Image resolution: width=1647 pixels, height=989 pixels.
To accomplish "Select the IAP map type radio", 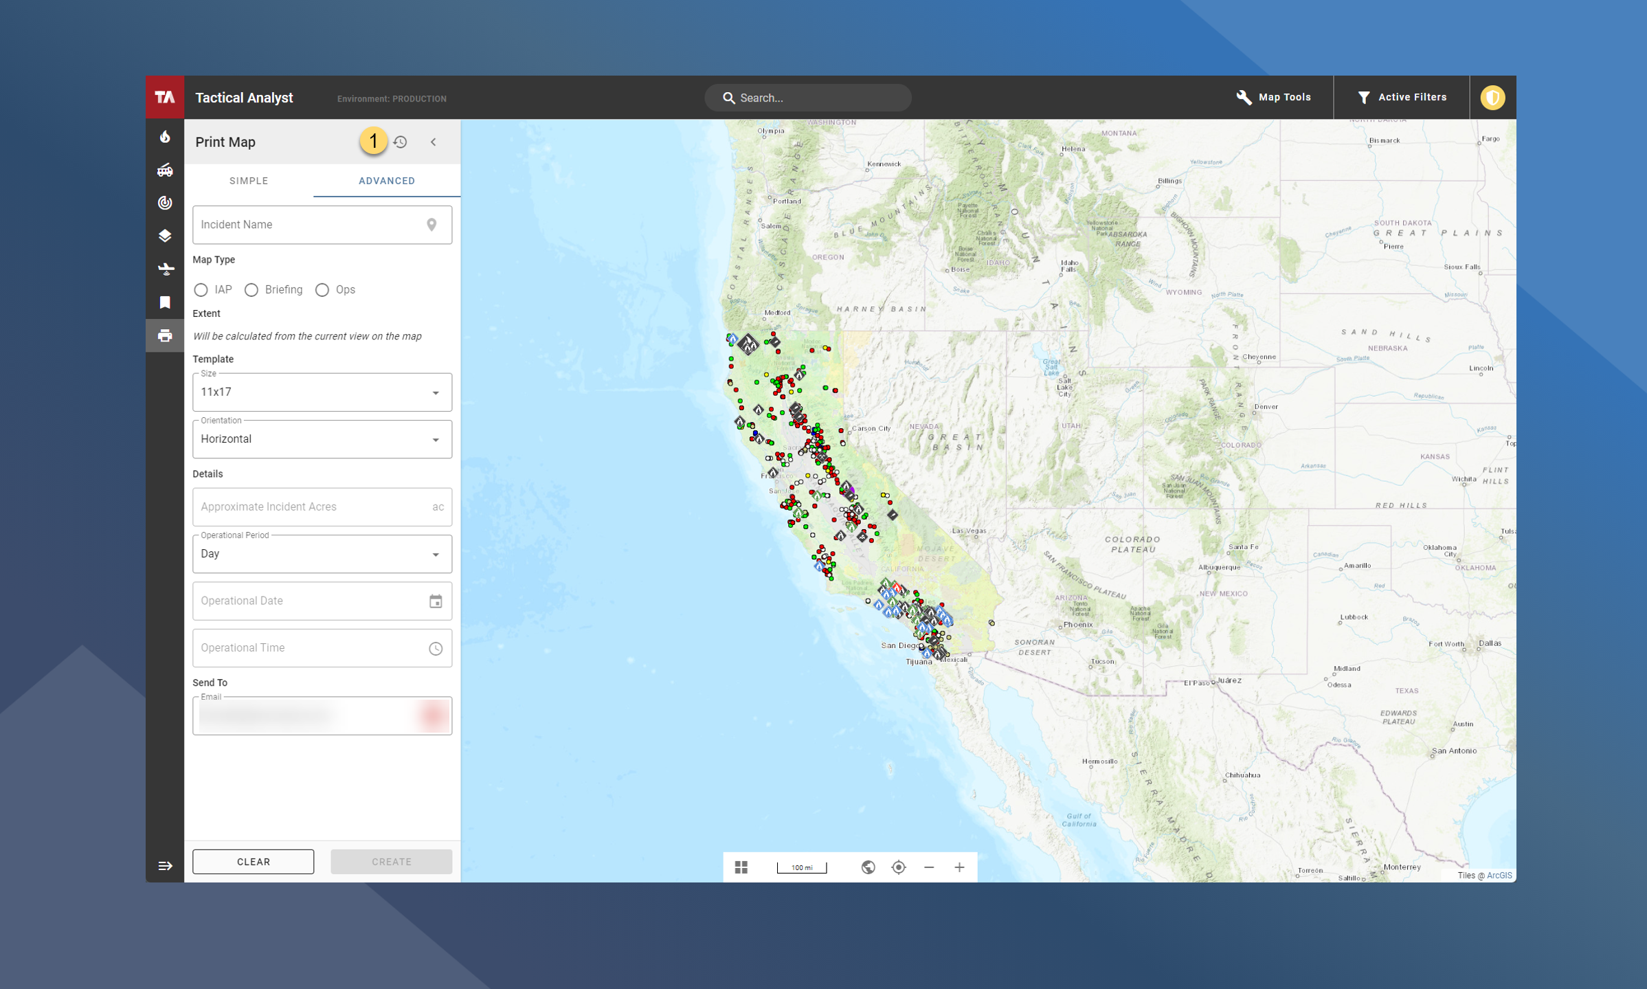I will point(201,290).
